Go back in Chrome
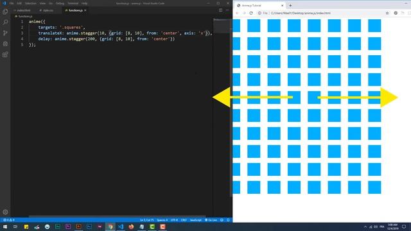The width and height of the screenshot is (411, 231). tap(237, 13)
